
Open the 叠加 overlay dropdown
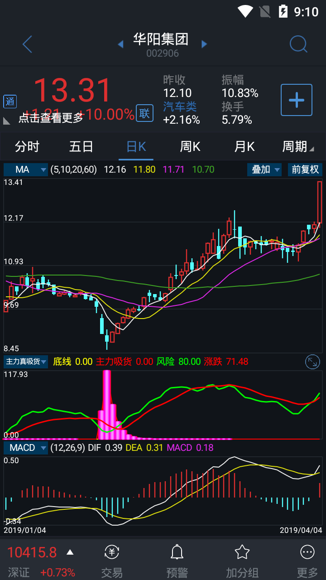(x=264, y=169)
